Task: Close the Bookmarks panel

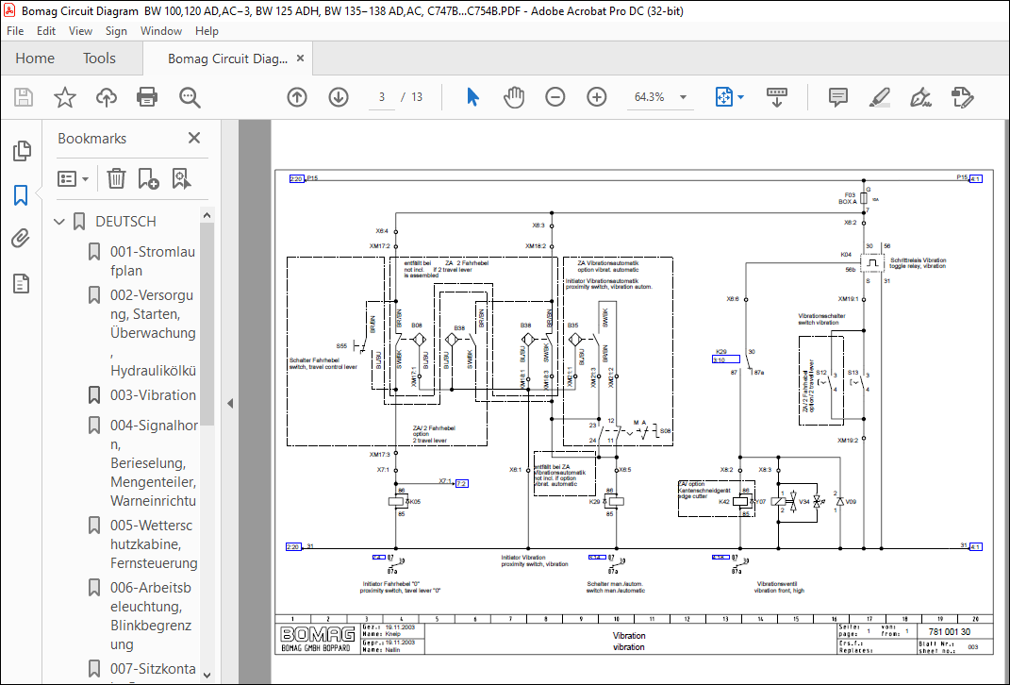Action: click(x=194, y=138)
